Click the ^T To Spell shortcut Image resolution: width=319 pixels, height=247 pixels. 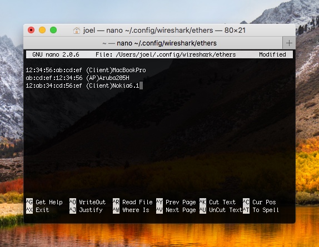pyautogui.click(x=261, y=210)
